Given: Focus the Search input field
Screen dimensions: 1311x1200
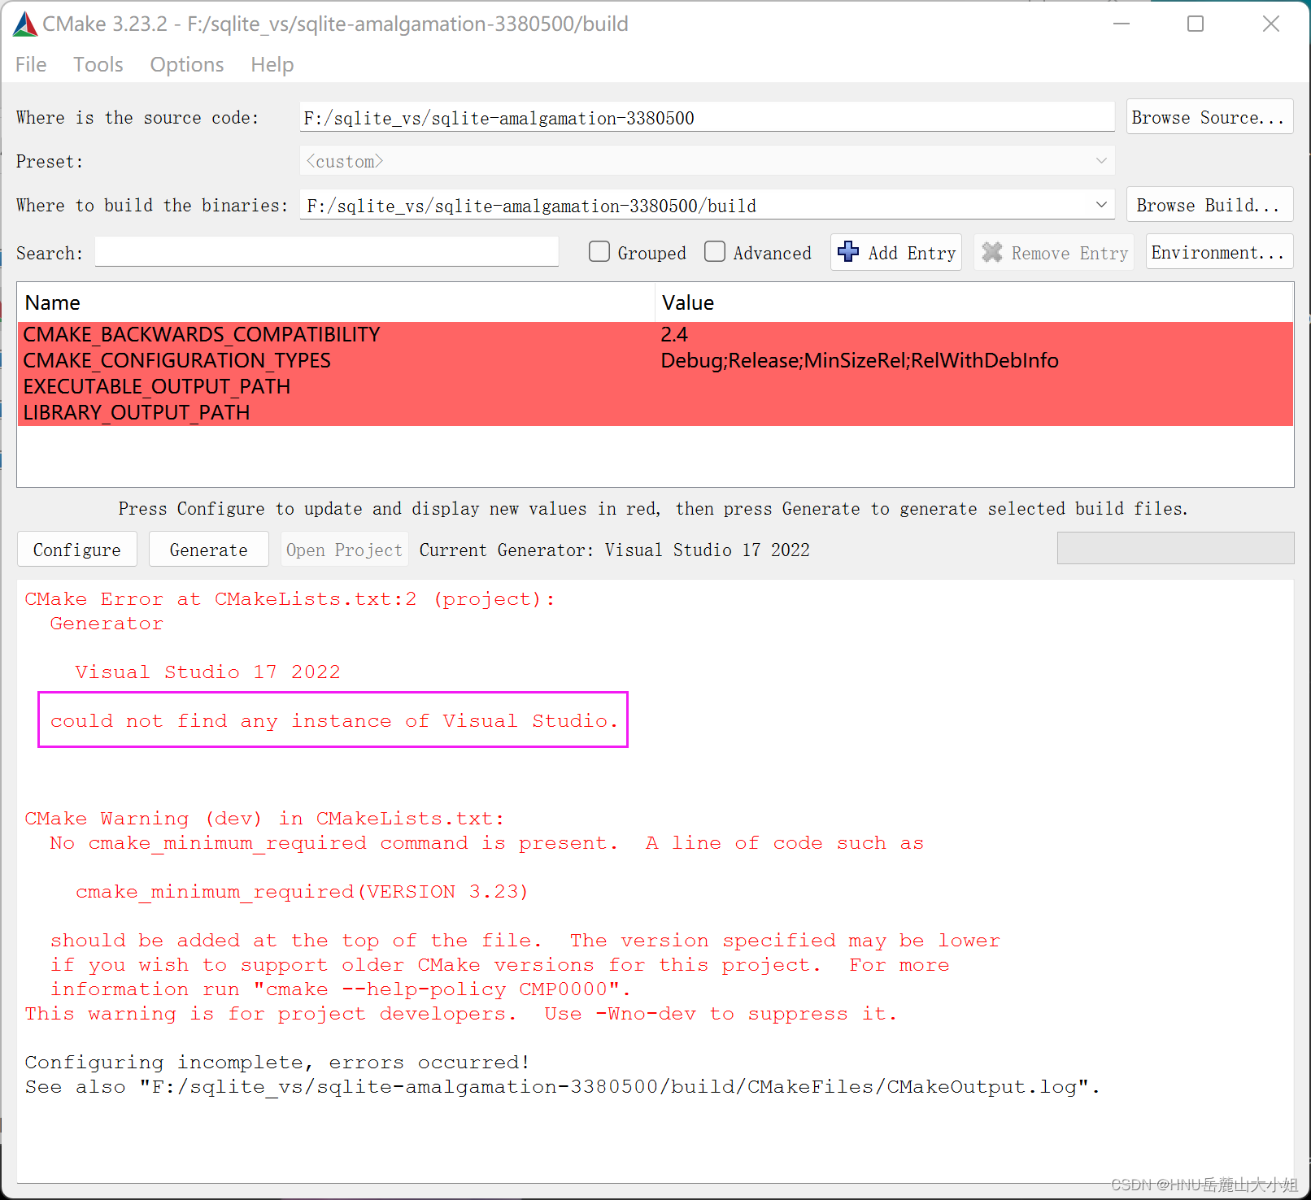Looking at the screenshot, I should (327, 252).
